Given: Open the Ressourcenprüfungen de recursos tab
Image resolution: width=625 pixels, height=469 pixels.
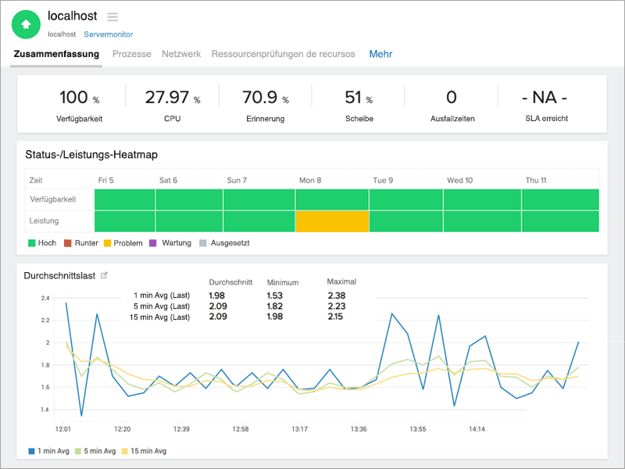Looking at the screenshot, I should click(x=283, y=54).
